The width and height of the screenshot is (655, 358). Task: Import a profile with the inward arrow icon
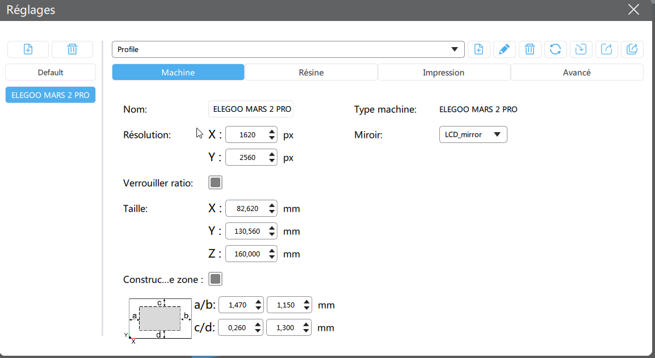581,49
